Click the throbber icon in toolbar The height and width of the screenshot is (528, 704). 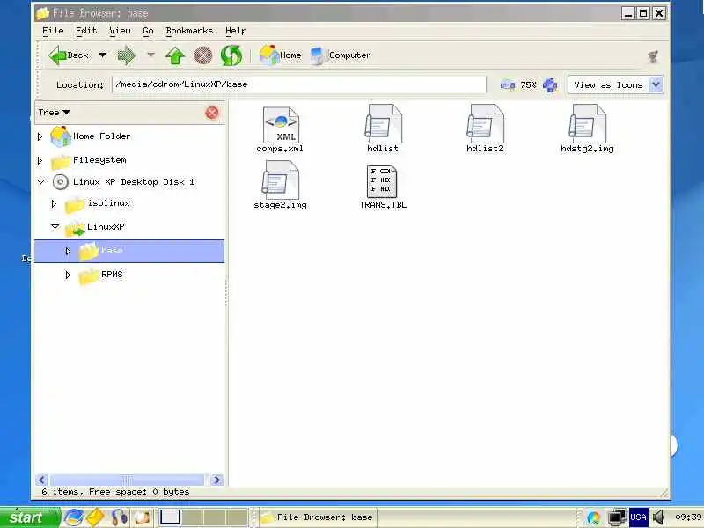653,56
